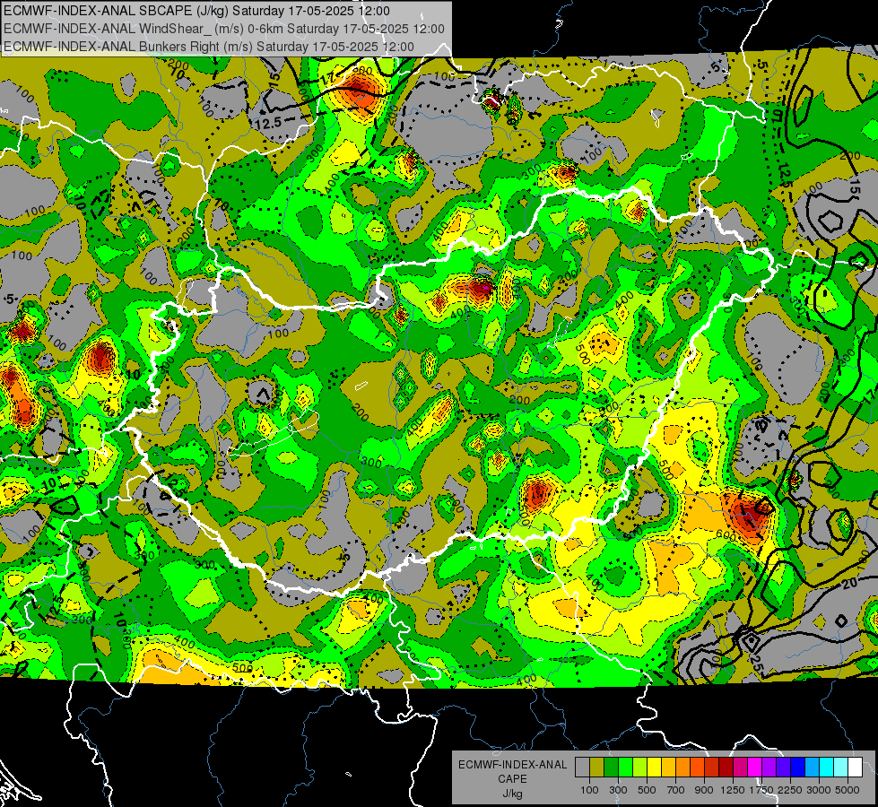Click the 900 value on legend scale
This screenshot has height=807, width=878.
click(704, 790)
